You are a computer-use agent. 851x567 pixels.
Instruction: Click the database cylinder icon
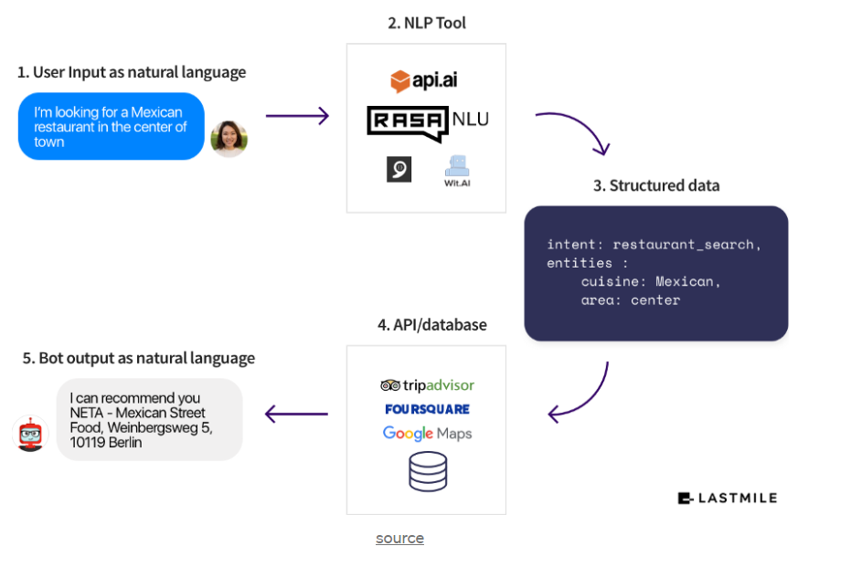tap(427, 471)
